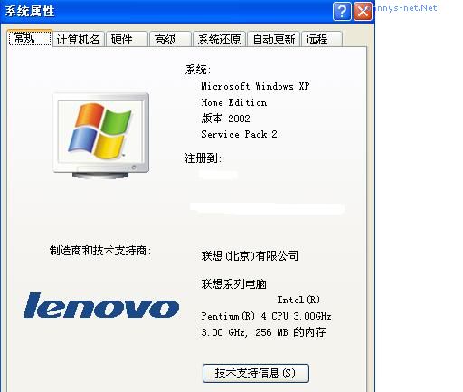The width and height of the screenshot is (463, 392).
Task: Click the Windows XP monitor logo image
Action: coord(101,136)
